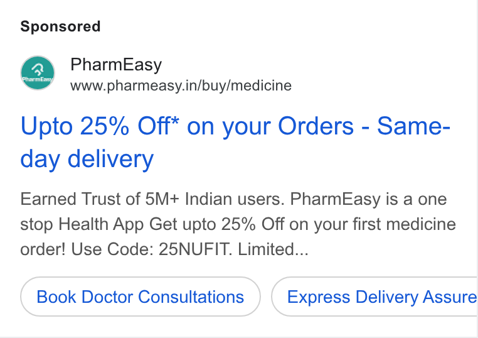Click the word 'Orders' in blue headline

(x=316, y=126)
